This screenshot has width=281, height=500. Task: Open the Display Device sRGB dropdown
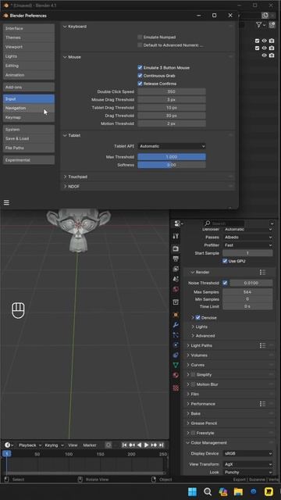tap(247, 453)
